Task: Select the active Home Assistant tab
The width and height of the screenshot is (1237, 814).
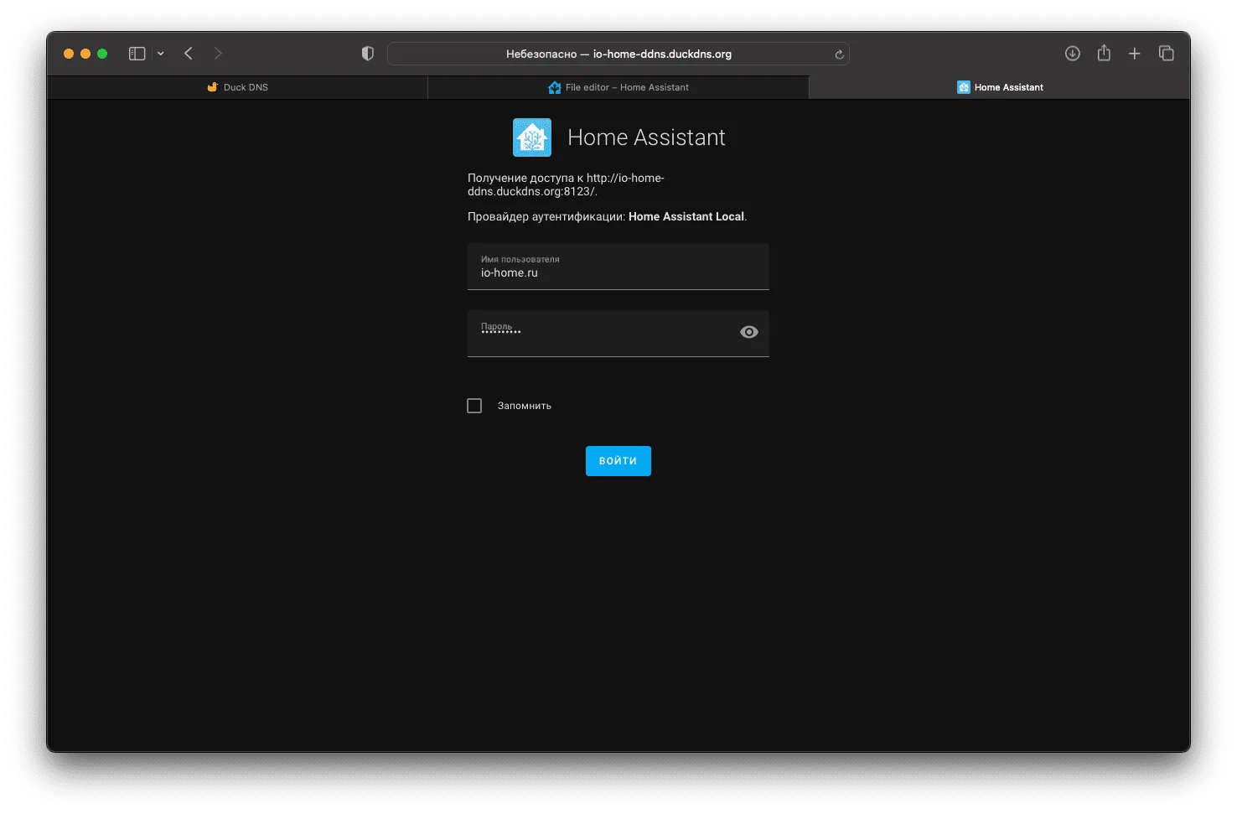Action: pyautogui.click(x=1000, y=87)
